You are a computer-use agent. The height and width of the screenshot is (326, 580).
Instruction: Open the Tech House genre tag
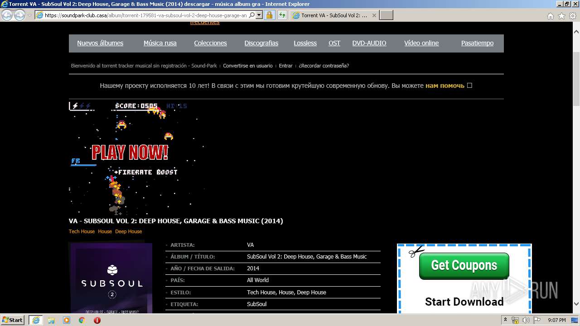point(82,231)
